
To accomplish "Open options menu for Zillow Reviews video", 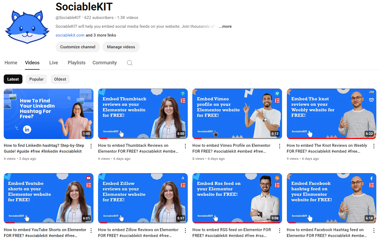I will click(185, 230).
